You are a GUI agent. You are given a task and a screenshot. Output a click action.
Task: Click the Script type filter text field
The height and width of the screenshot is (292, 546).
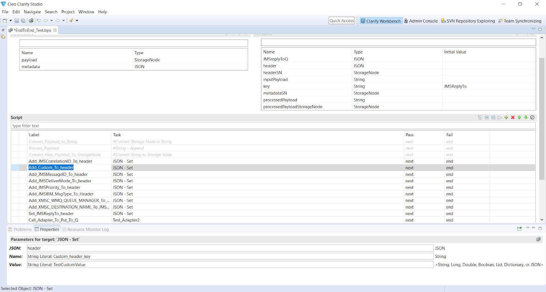pos(273,126)
